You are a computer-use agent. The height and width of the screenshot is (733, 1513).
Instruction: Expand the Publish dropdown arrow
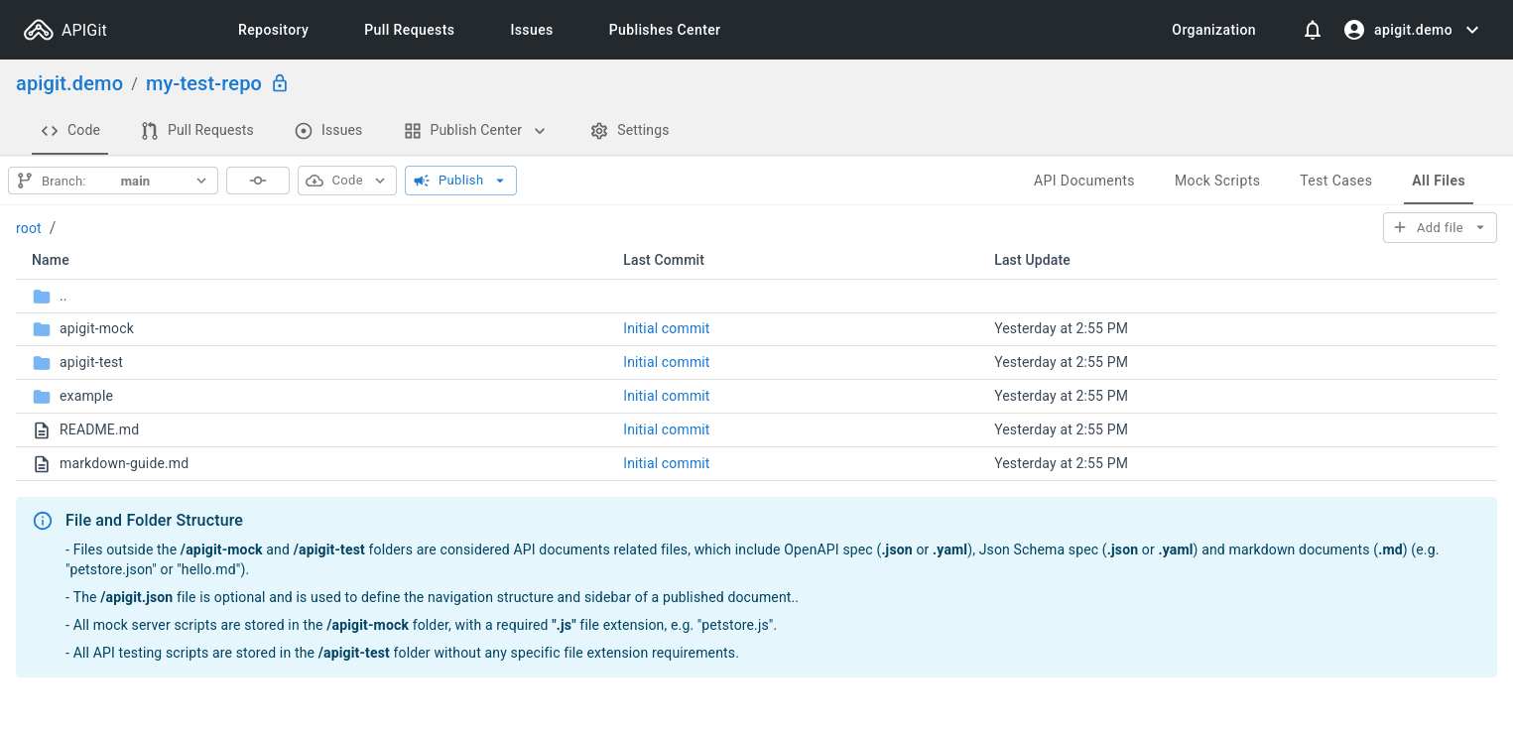(x=500, y=181)
